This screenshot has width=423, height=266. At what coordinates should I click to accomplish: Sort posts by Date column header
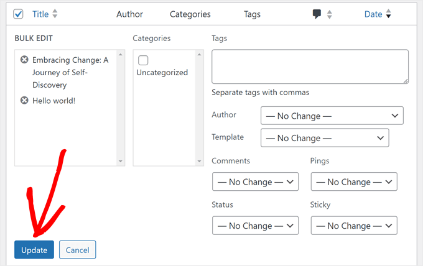pos(373,14)
